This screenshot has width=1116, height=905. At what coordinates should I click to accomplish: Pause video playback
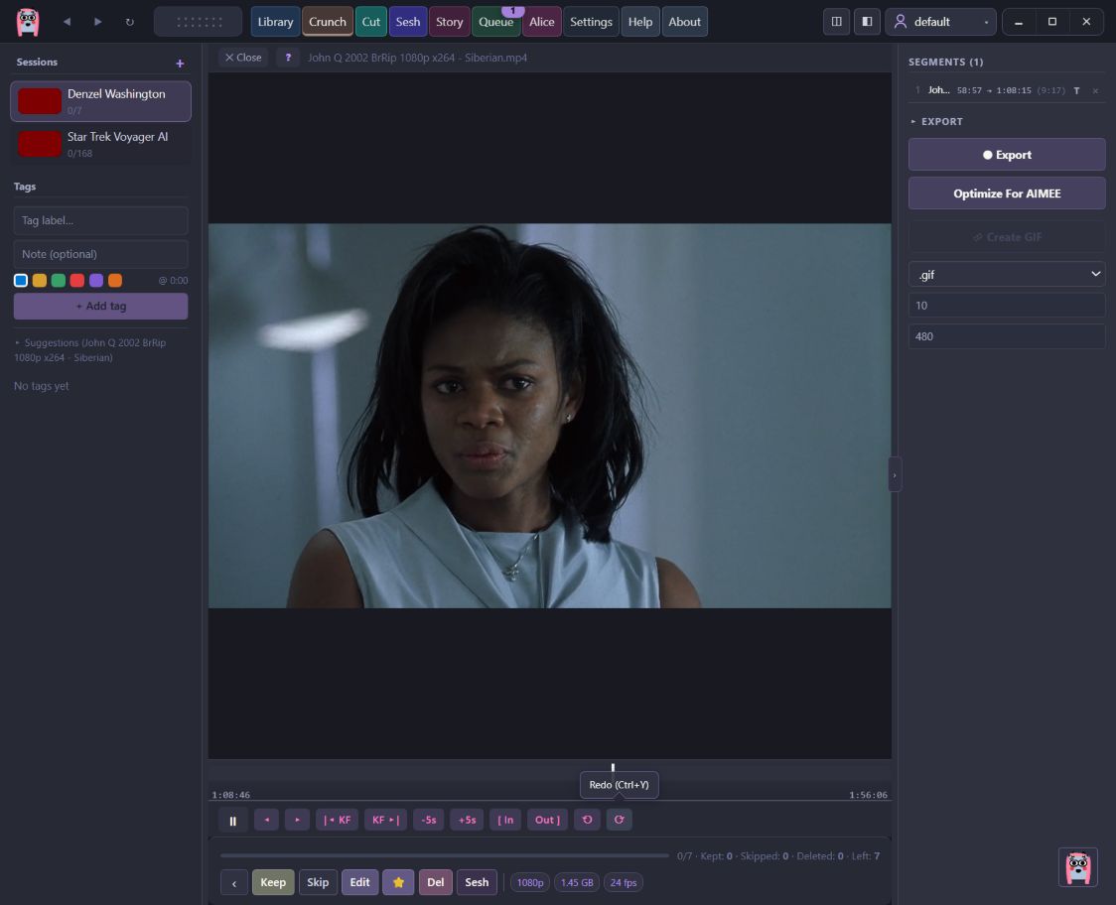[232, 821]
